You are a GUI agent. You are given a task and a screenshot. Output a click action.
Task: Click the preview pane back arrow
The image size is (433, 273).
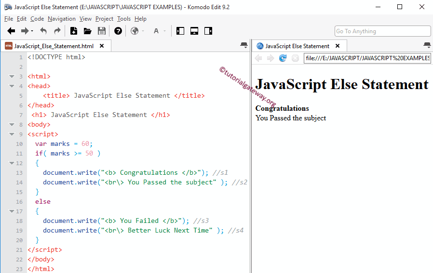pos(258,58)
